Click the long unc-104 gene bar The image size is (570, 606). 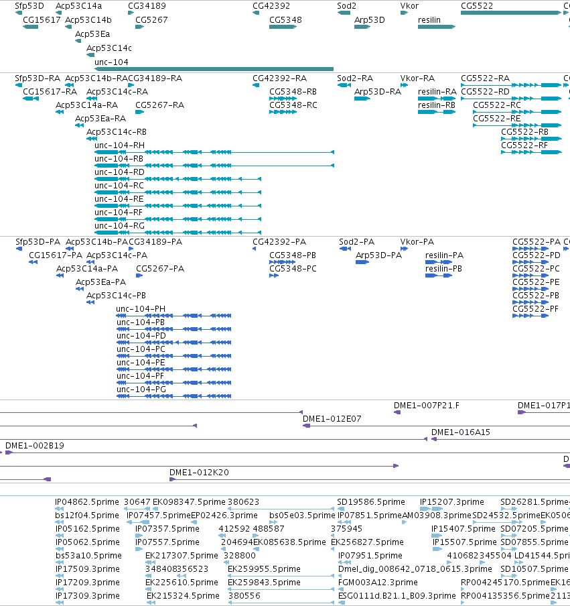[214, 69]
